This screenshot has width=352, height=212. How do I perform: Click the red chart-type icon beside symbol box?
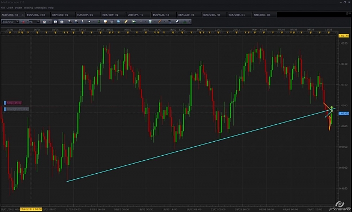23,22
